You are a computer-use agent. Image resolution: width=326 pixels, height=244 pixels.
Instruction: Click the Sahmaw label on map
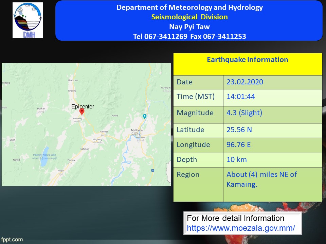(85, 149)
